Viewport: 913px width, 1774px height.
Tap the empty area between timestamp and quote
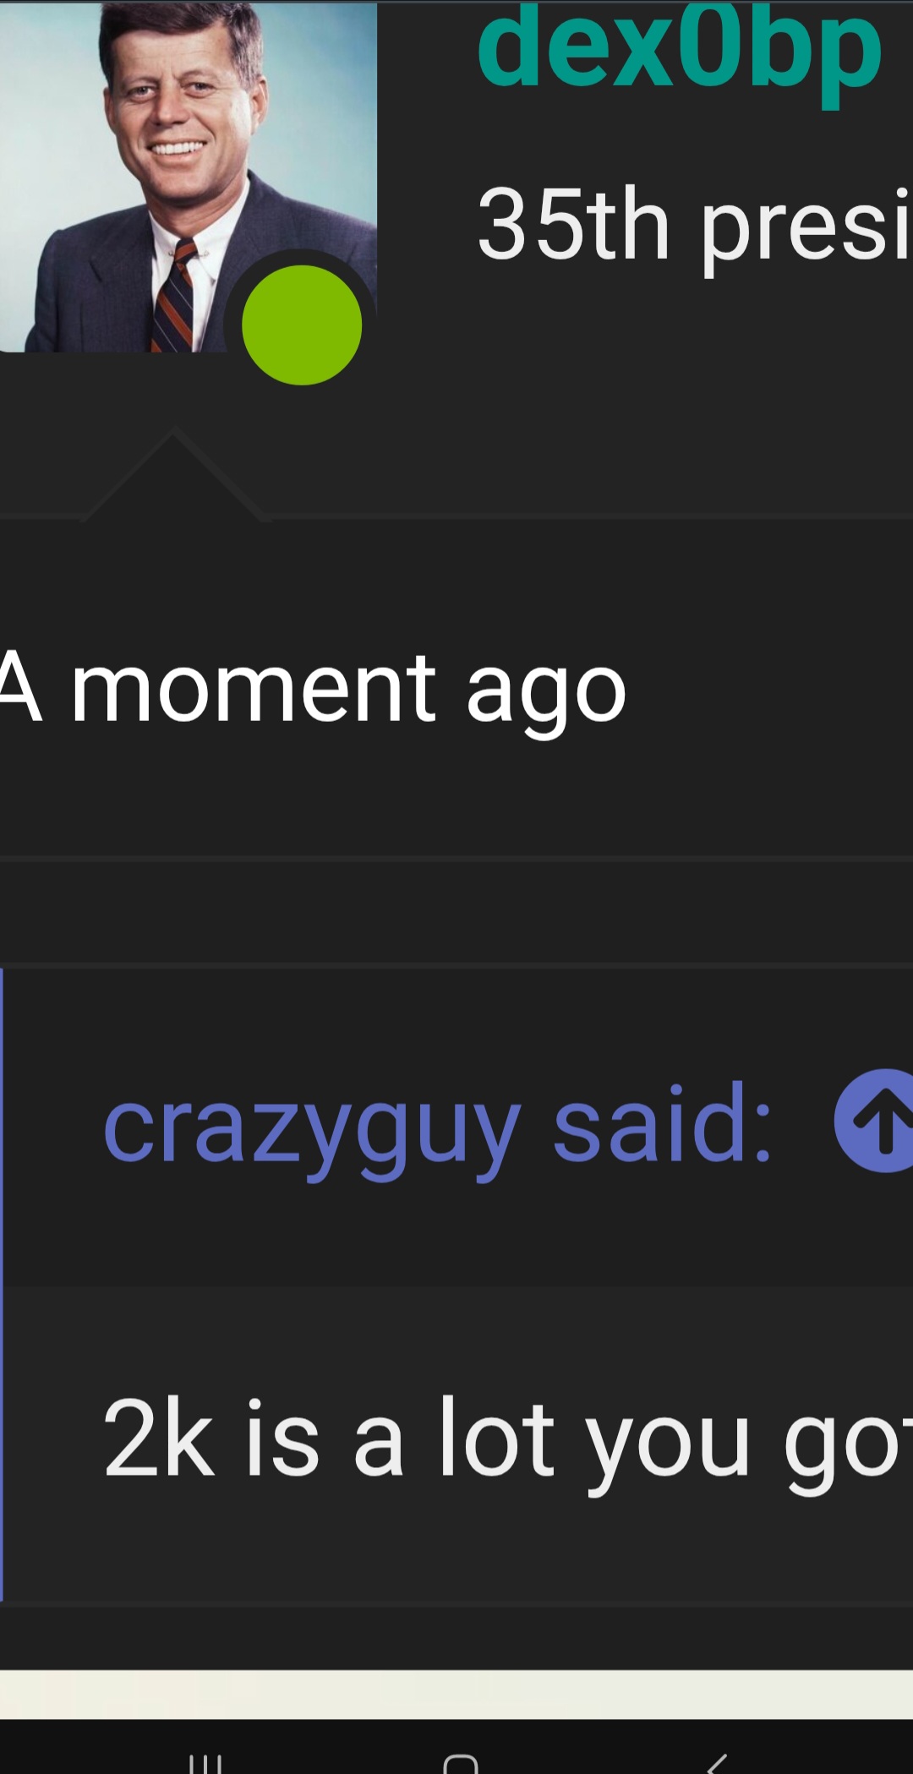point(456,913)
